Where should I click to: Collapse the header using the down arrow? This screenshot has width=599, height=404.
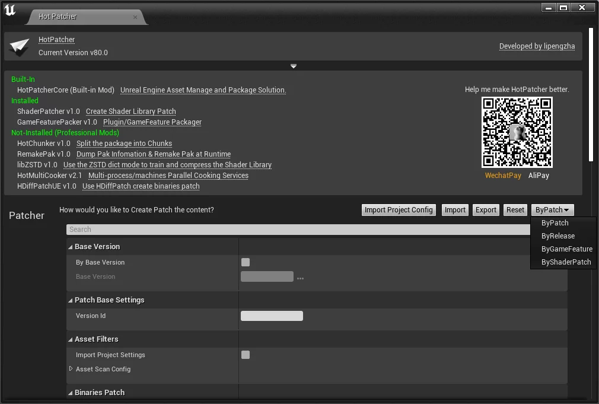click(x=293, y=66)
